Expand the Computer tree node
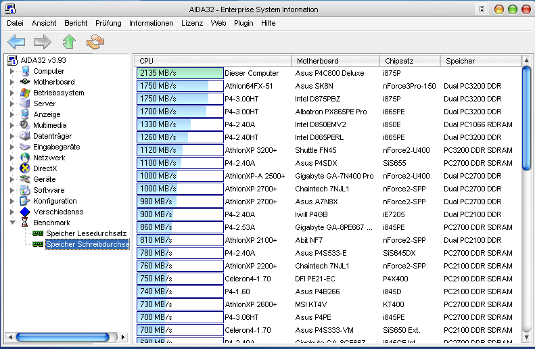Screen dimensions: 535x349 [x=12, y=72]
